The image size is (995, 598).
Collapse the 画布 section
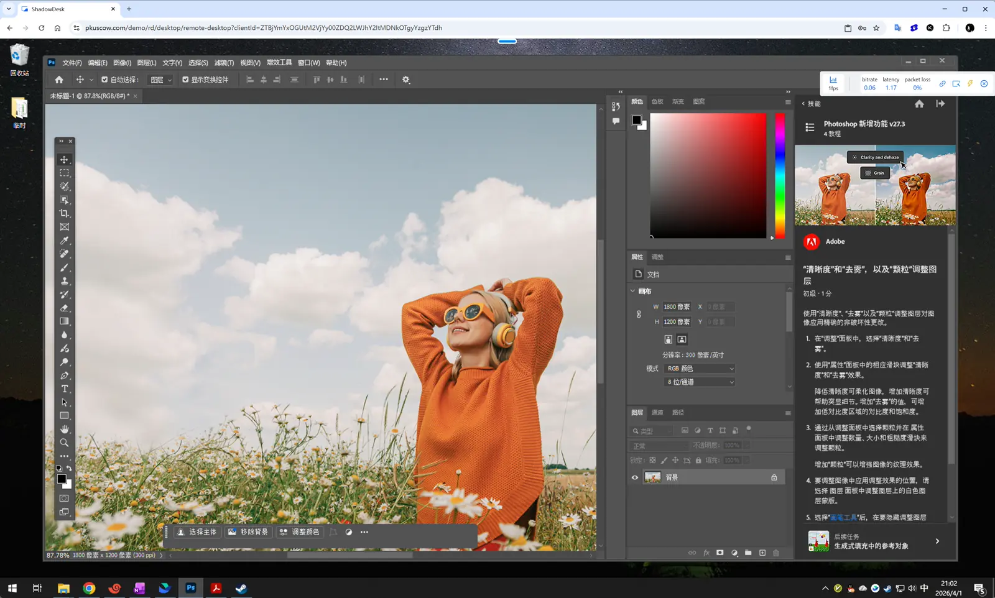pyautogui.click(x=633, y=291)
